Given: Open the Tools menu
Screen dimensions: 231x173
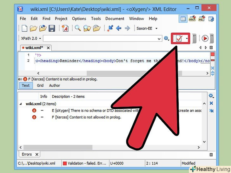Looking at the screenshot, I should pos(96,19).
